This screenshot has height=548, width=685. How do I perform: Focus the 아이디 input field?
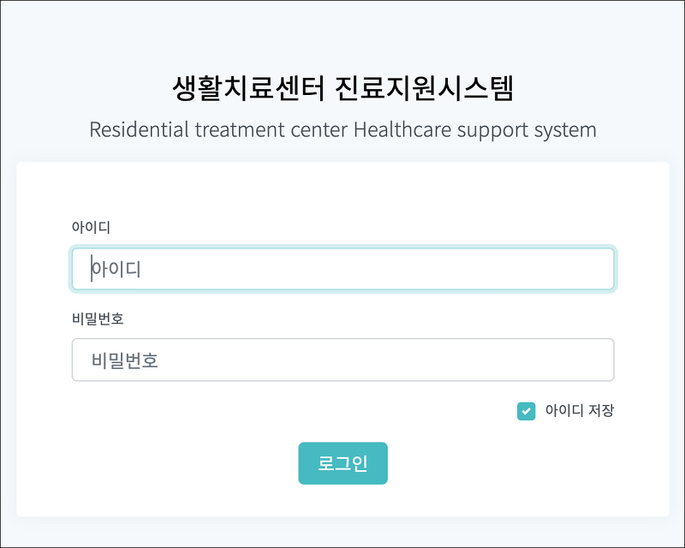pos(343,269)
